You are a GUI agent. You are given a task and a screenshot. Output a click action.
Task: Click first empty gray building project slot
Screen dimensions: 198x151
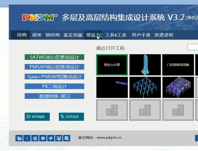tap(112, 110)
